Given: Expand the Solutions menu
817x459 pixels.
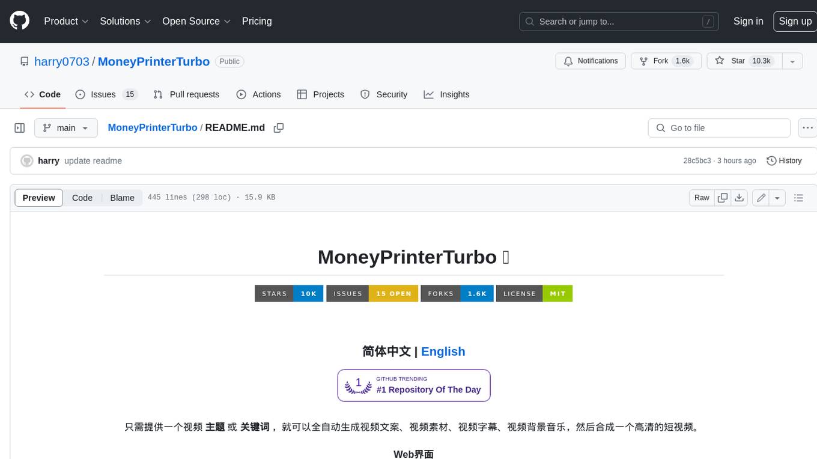Looking at the screenshot, I should 124,21.
